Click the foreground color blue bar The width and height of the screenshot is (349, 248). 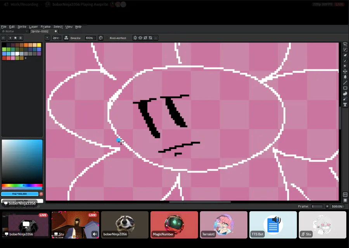pos(20,194)
